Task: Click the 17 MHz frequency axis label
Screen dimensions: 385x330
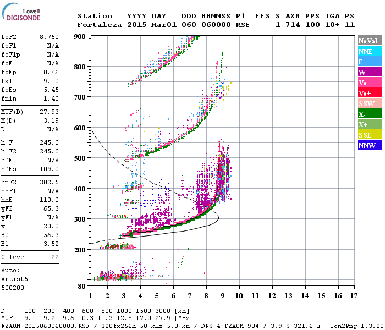Action: 354,296
